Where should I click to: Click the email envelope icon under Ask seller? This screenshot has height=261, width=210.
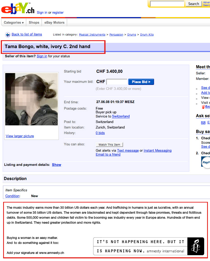(x=203, y=123)
